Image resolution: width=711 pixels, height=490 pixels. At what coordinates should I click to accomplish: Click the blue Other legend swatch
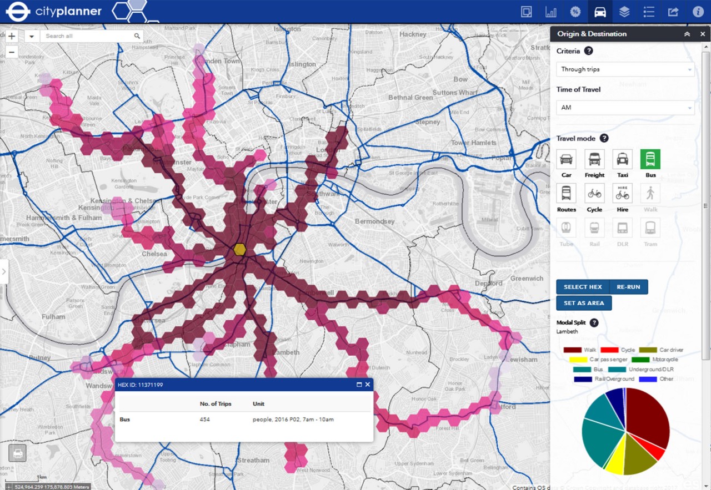pos(648,379)
